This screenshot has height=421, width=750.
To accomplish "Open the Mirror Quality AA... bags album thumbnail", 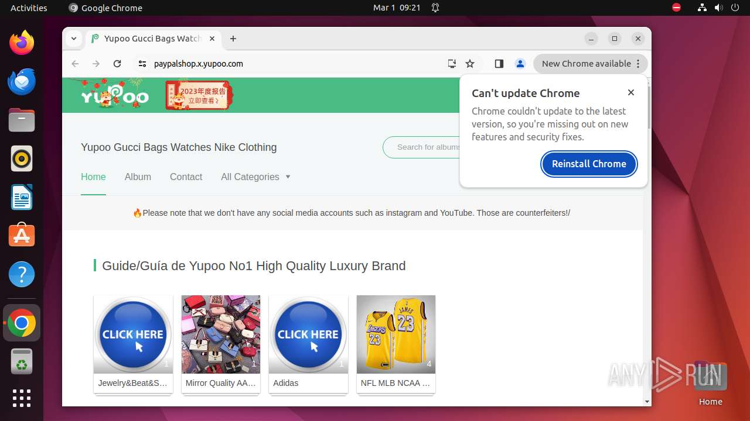I will pos(221,334).
